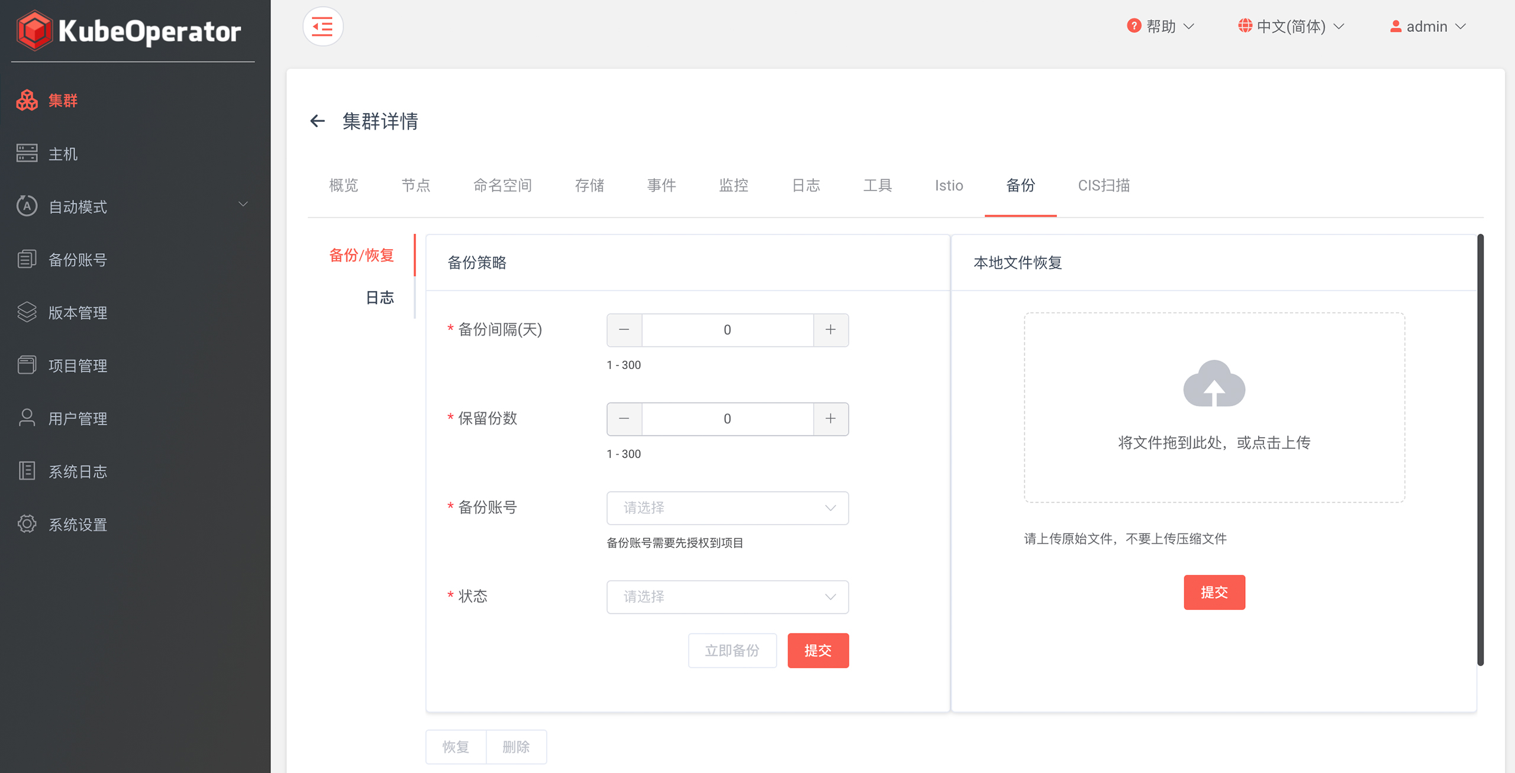This screenshot has height=773, width=1515.
Task: Click the KubeOperator logo
Action: 129,31
